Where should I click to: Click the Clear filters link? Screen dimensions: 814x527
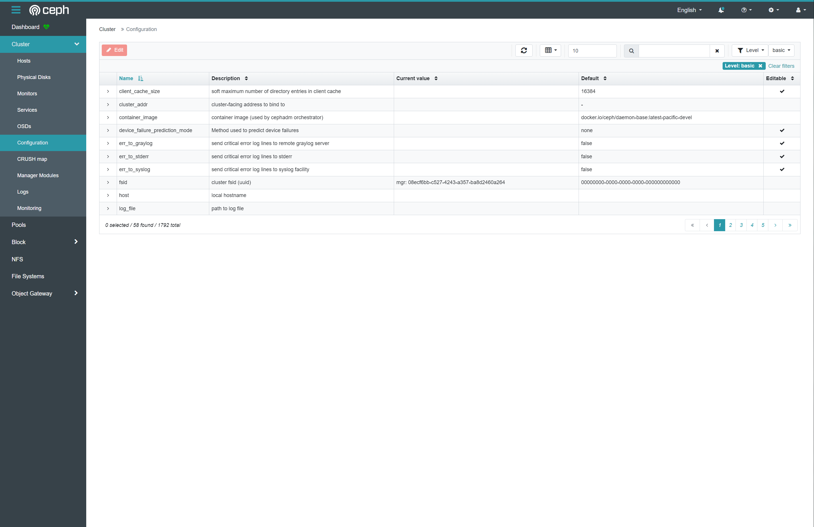coord(781,66)
